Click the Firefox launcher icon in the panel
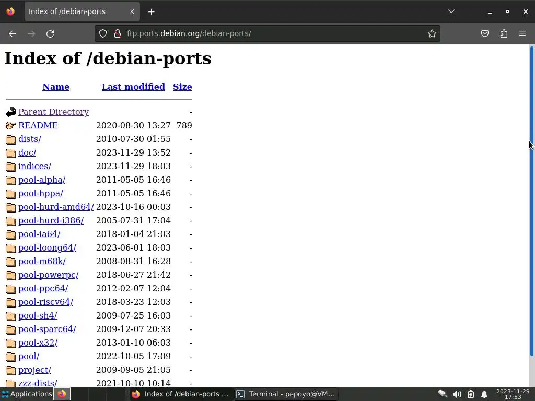Image resolution: width=535 pixels, height=401 pixels. click(x=62, y=394)
